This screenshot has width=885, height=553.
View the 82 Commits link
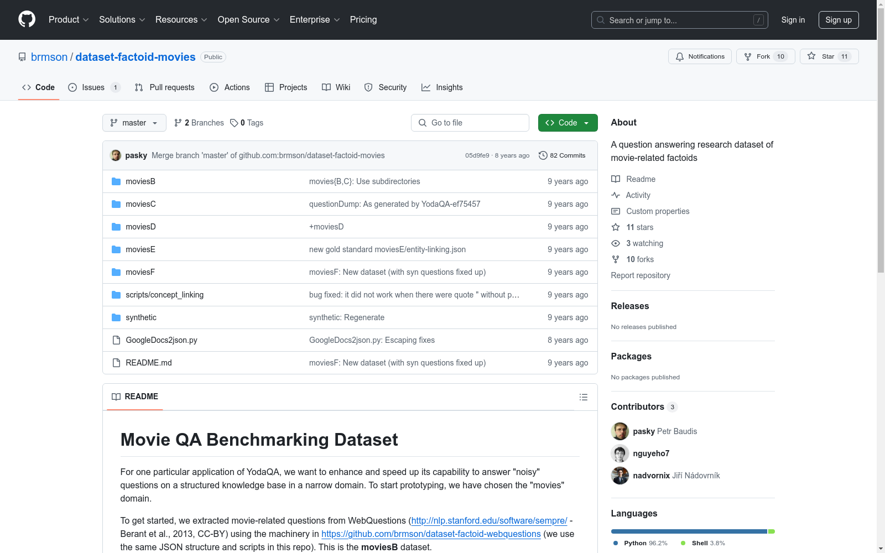tap(562, 155)
